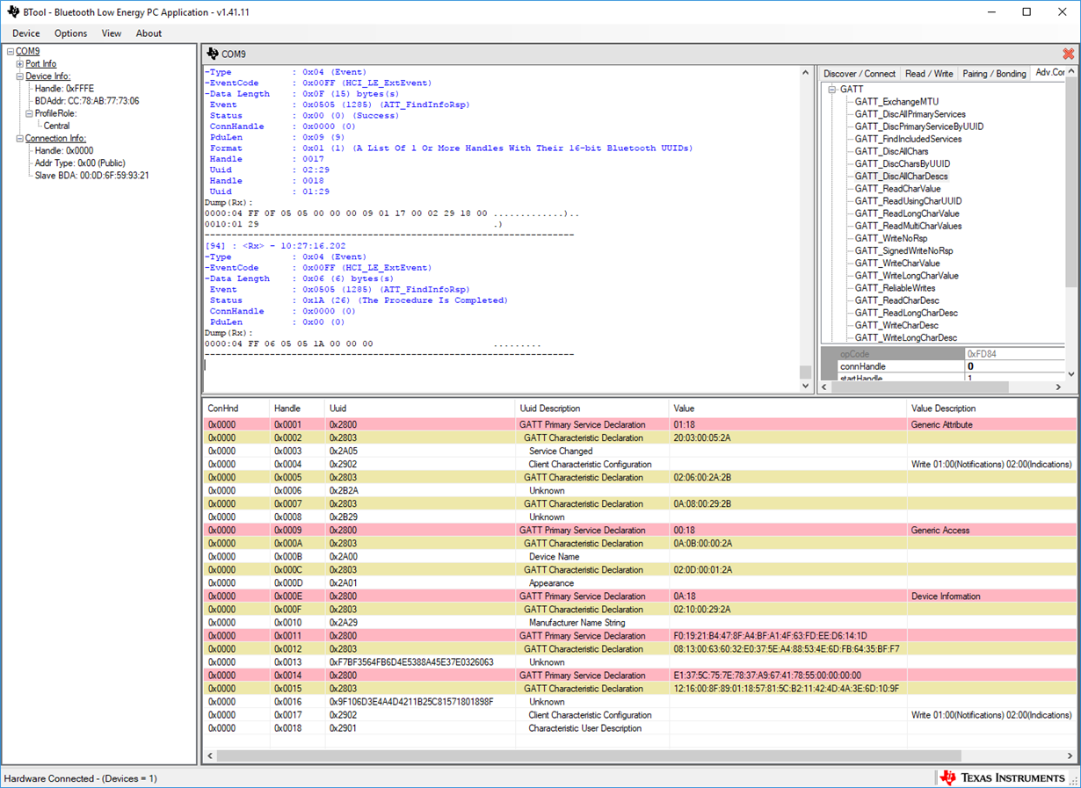Select GATT_SignedWriteNoRsp command
Screen dimensions: 1081x788
(x=903, y=250)
